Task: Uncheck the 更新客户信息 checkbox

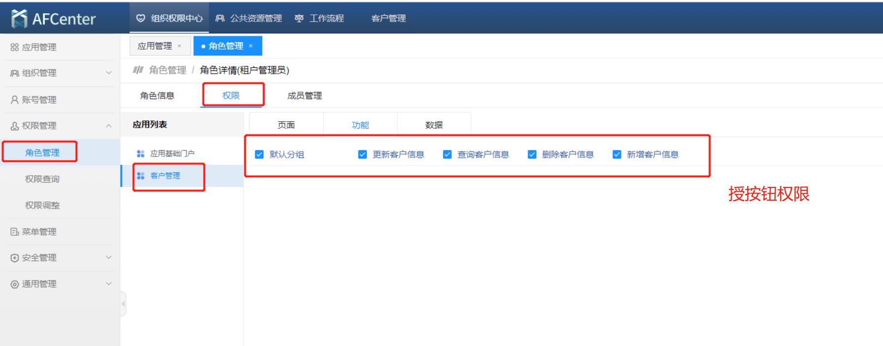Action: (362, 155)
